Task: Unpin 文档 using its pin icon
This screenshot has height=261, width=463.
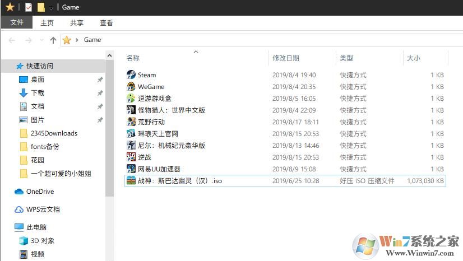Action: click(x=100, y=106)
